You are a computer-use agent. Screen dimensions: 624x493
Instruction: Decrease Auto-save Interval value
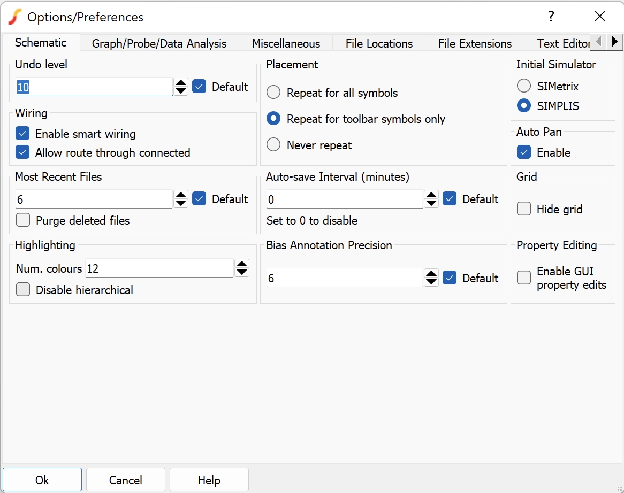click(431, 204)
